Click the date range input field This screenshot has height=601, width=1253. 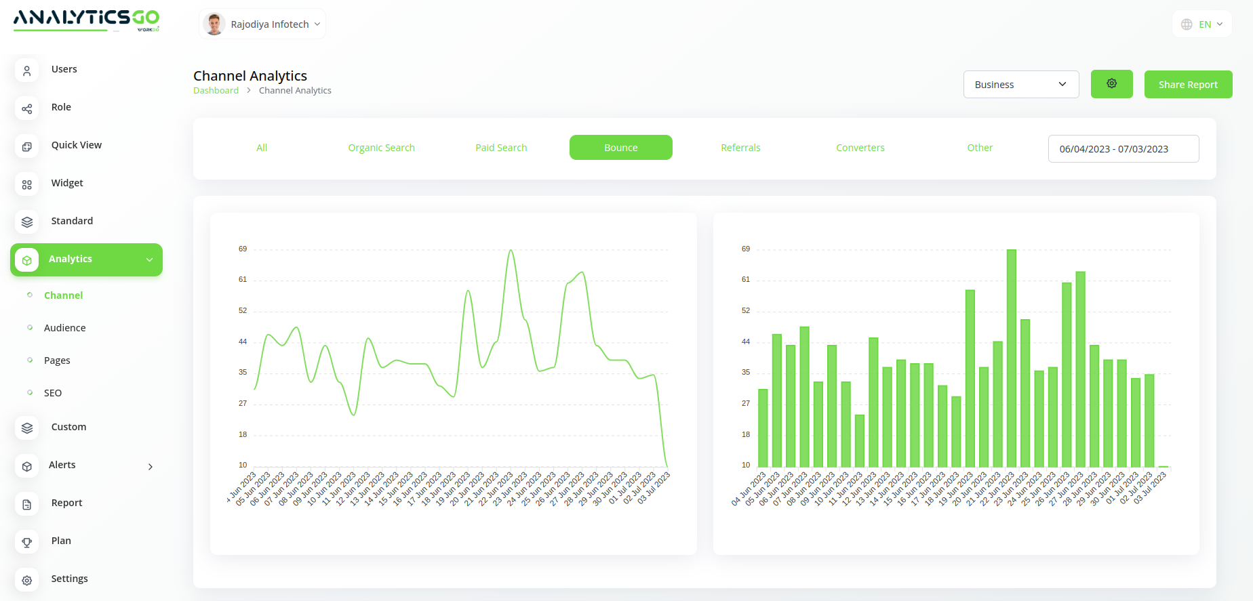pyautogui.click(x=1123, y=149)
